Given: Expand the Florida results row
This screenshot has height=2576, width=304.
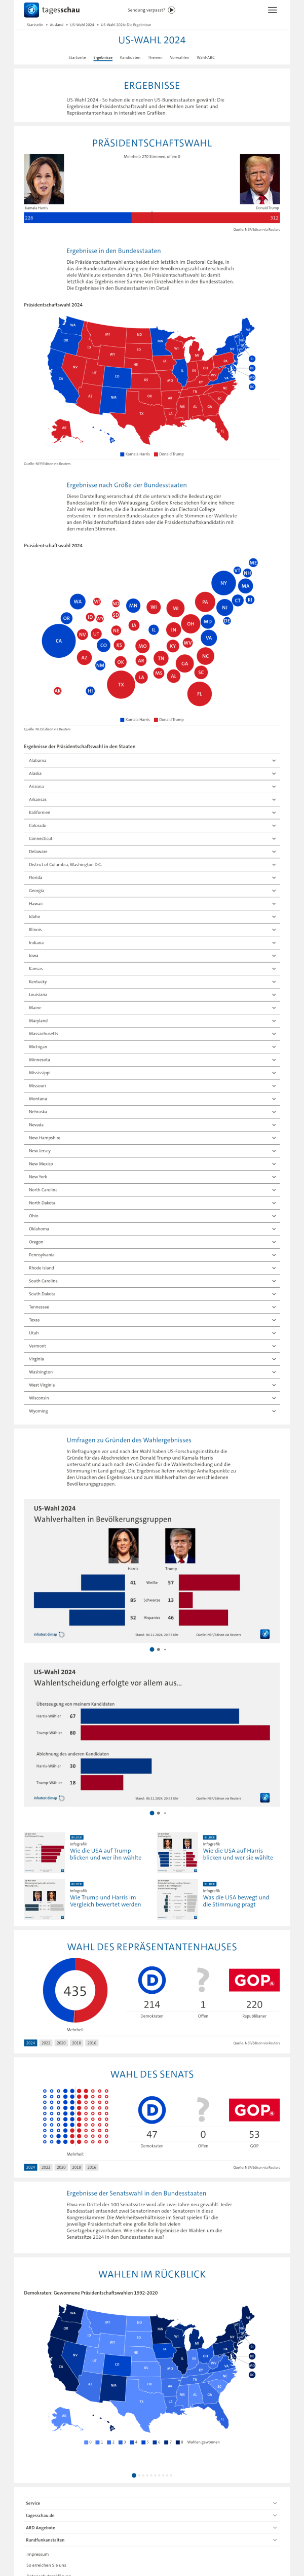Looking at the screenshot, I should [152, 877].
